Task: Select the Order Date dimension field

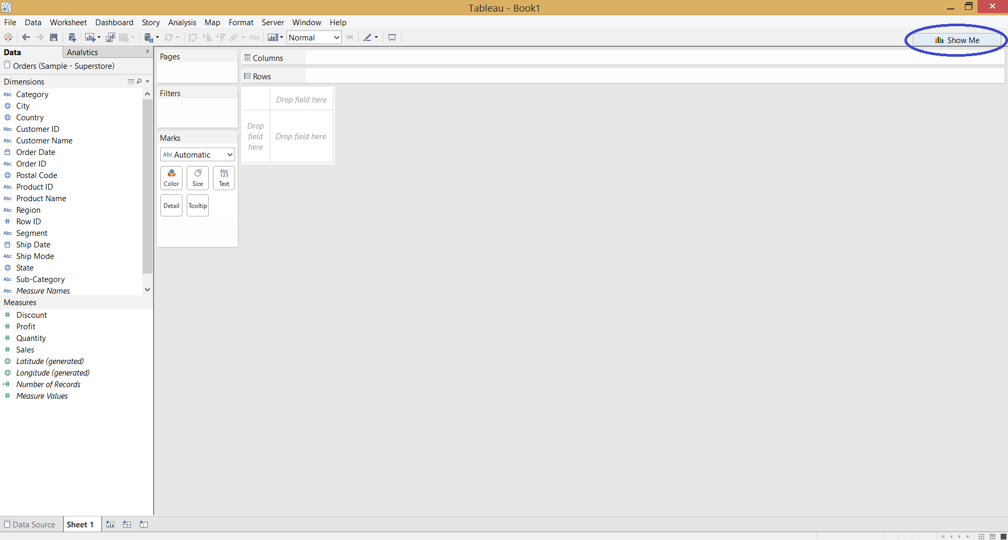Action: (35, 152)
